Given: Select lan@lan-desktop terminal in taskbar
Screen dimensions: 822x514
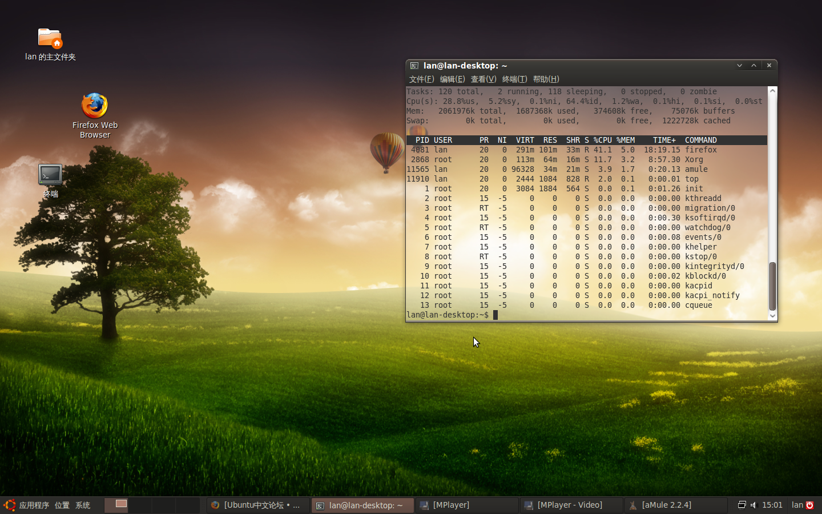Looking at the screenshot, I should click(362, 505).
